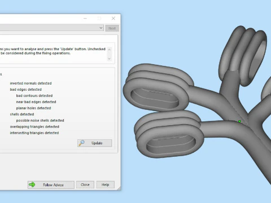The image size is (271, 203).
Task: Select 'overlapping triangles detected' row
Action: 34,127
